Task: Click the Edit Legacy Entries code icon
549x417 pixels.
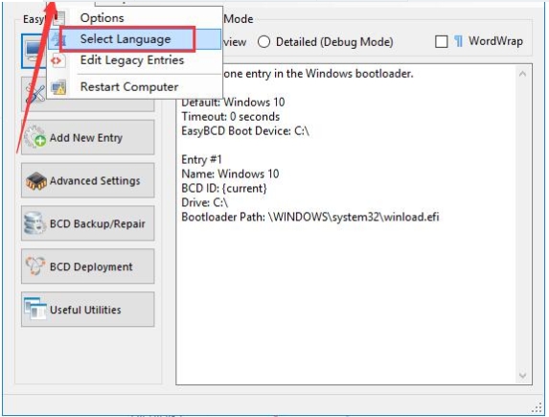Action: click(x=57, y=60)
